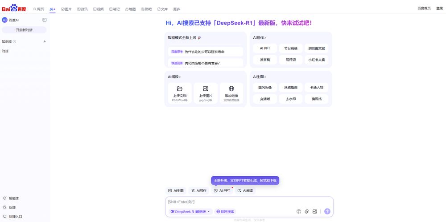
Task: Collapse the sidebar panel icon
Action: point(44,20)
